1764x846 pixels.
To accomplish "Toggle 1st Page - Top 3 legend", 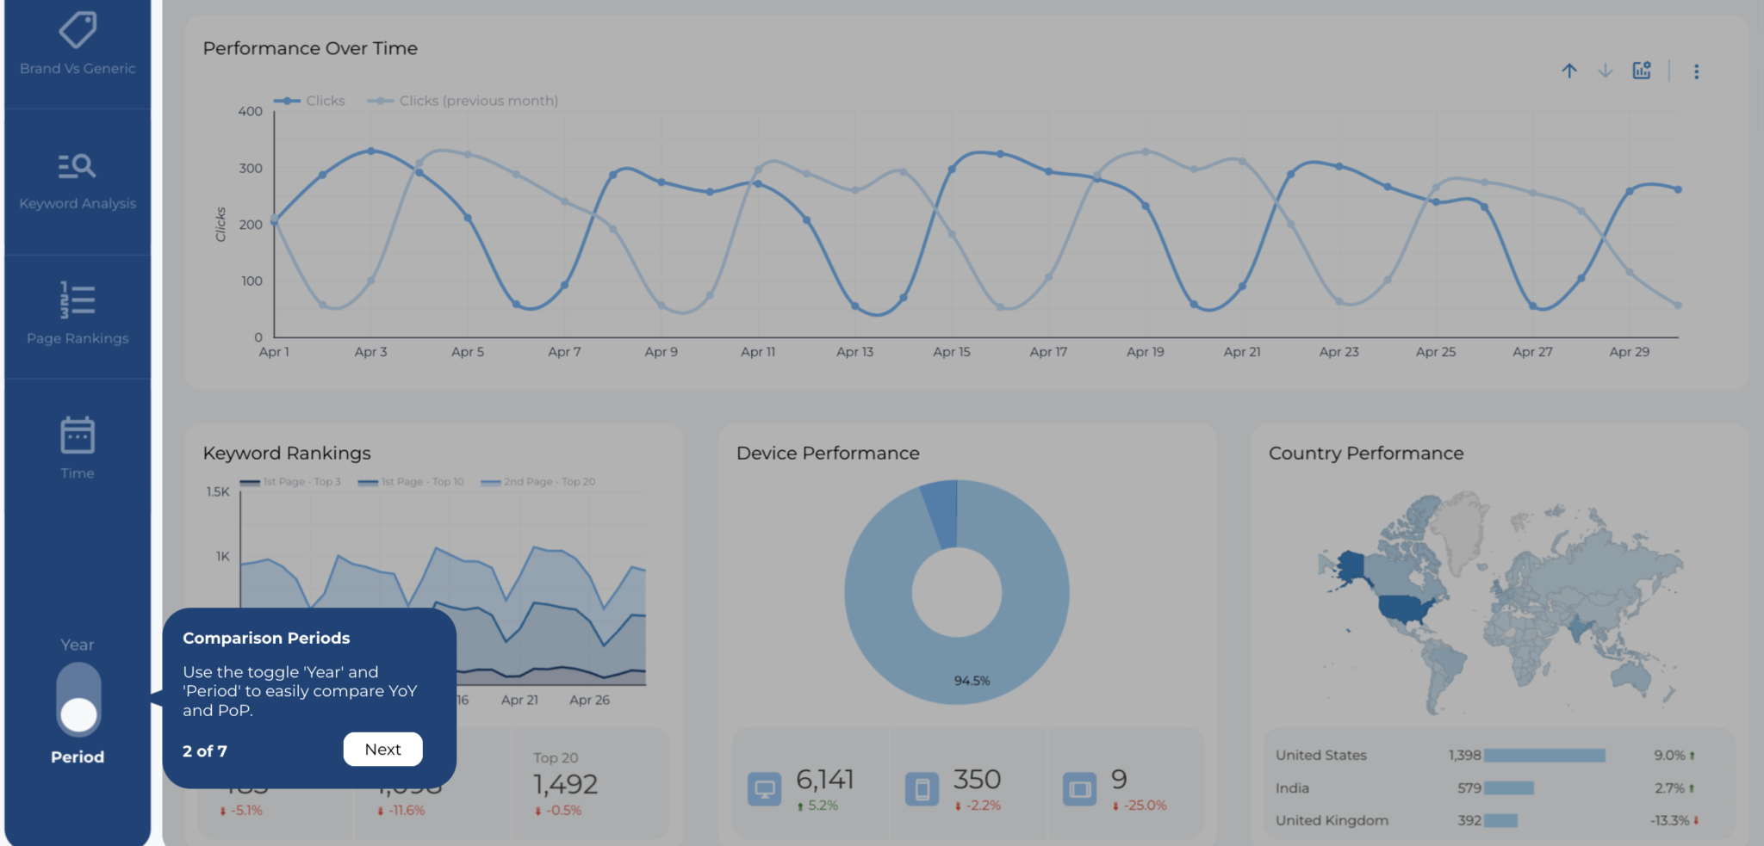I will click(x=290, y=482).
